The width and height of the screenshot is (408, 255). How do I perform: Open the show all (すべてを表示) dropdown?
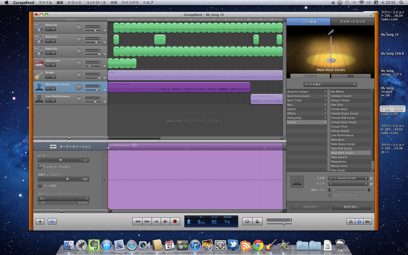point(330,84)
